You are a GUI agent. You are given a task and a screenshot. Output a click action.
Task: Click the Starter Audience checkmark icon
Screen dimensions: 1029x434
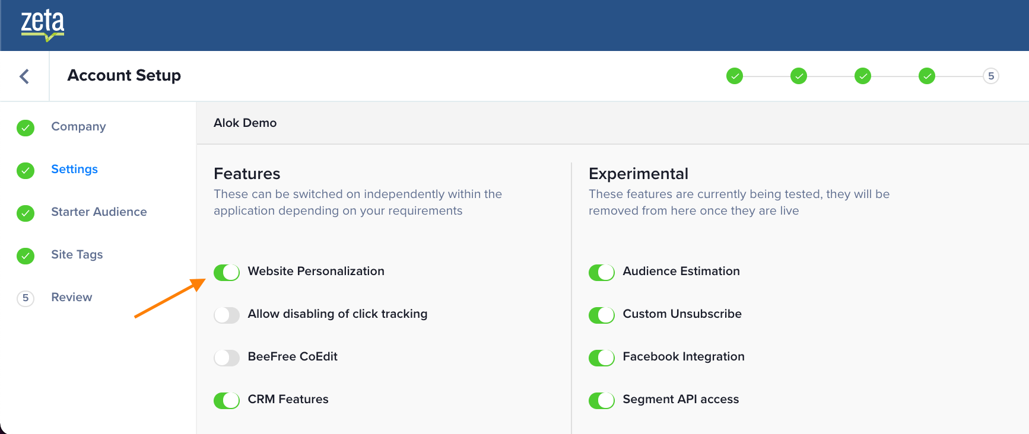click(x=26, y=213)
